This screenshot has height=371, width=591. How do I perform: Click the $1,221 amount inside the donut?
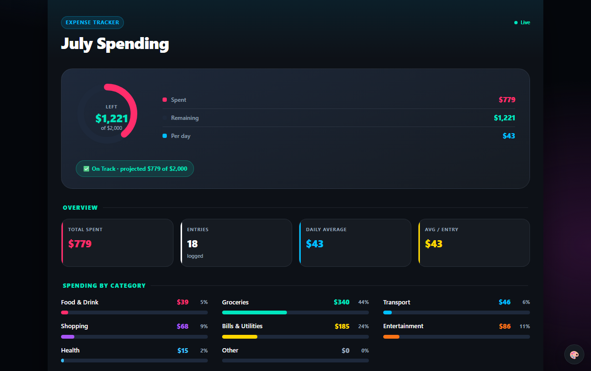click(x=112, y=118)
